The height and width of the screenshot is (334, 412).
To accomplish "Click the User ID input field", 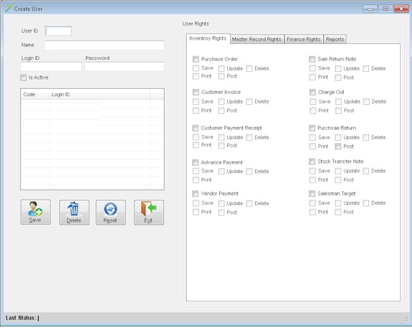I will pos(58,31).
